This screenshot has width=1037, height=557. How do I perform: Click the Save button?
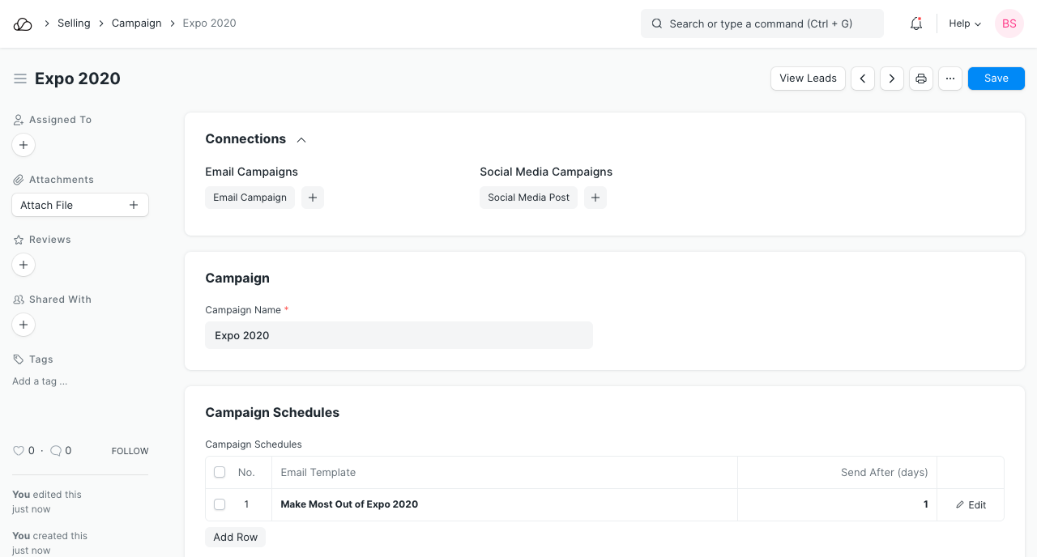click(x=996, y=79)
